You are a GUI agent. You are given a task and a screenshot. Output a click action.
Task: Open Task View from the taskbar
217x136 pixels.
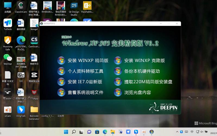click(81, 132)
